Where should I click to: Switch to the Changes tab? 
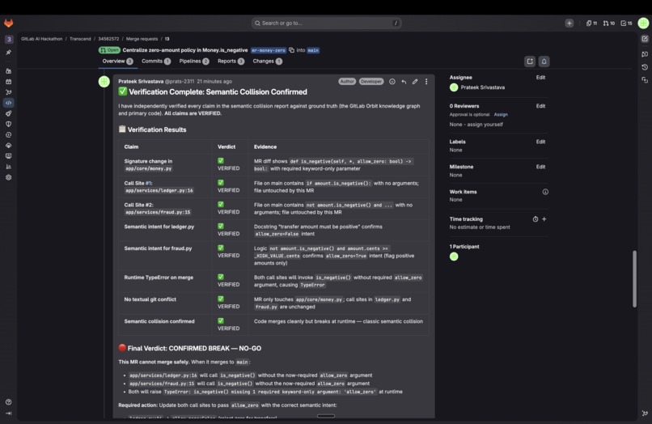pyautogui.click(x=268, y=61)
